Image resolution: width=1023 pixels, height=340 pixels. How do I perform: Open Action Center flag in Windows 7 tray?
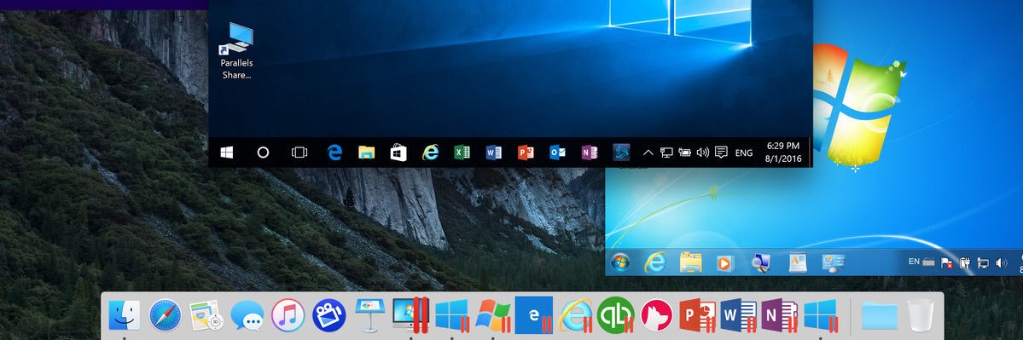point(946,263)
